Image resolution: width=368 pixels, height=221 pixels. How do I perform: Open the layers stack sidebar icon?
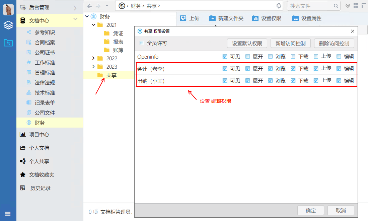coord(8,25)
